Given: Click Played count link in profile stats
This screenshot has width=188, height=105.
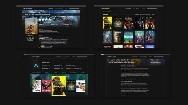Looking at the screenshot, I should point(46,65).
